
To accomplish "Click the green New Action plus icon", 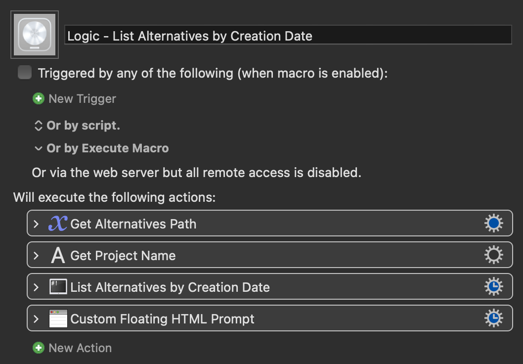I will tap(39, 348).
